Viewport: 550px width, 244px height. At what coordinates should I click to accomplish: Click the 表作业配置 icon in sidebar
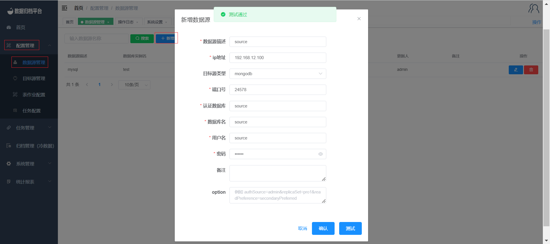click(x=15, y=95)
